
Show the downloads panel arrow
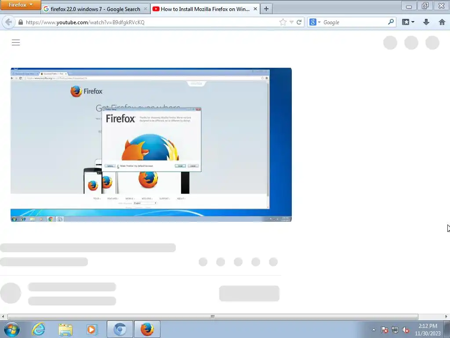coord(426,22)
